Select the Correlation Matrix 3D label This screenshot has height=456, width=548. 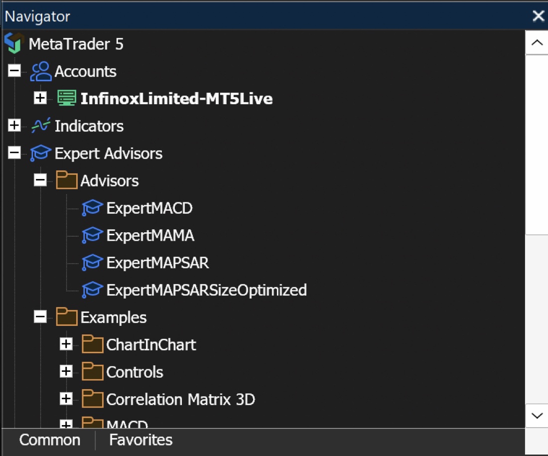pos(181,399)
